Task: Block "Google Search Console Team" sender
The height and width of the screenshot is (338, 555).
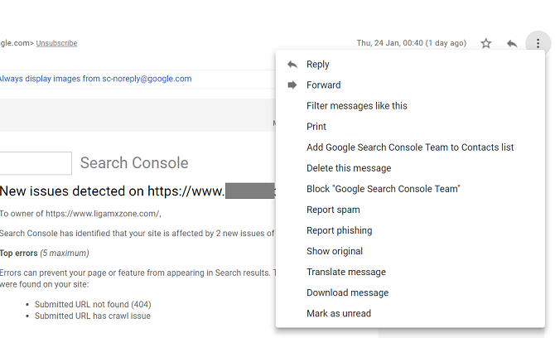Action: (410, 189)
